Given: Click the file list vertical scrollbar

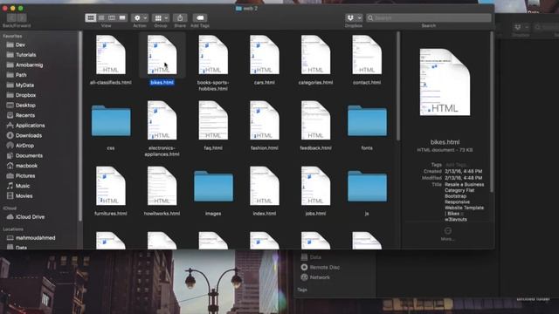Looking at the screenshot, I should [x=398, y=86].
